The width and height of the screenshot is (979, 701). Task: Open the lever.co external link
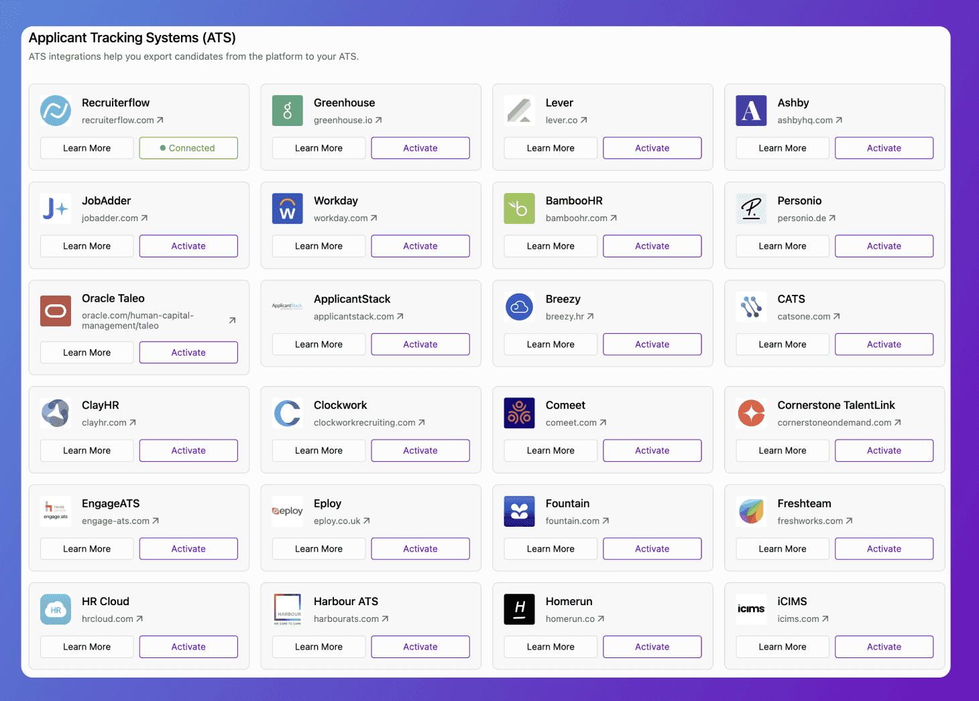(567, 120)
